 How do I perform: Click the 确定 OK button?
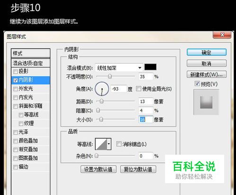[207, 52]
